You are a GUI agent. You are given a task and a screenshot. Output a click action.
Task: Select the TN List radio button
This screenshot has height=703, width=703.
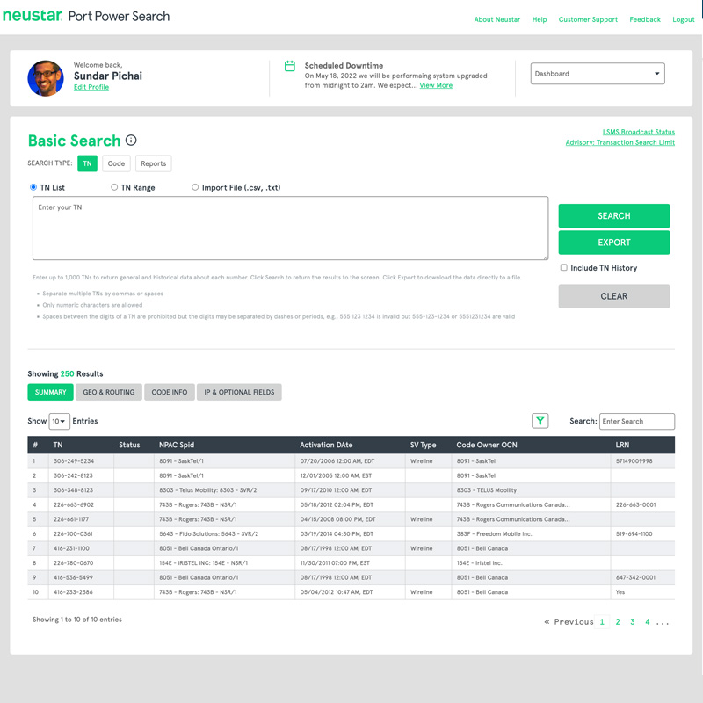tap(33, 187)
